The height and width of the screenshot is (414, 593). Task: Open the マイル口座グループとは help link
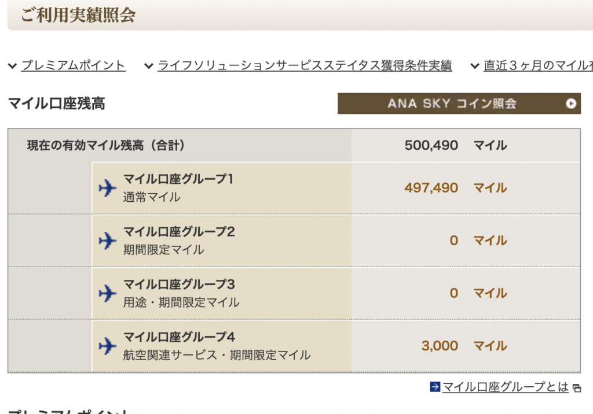point(505,387)
